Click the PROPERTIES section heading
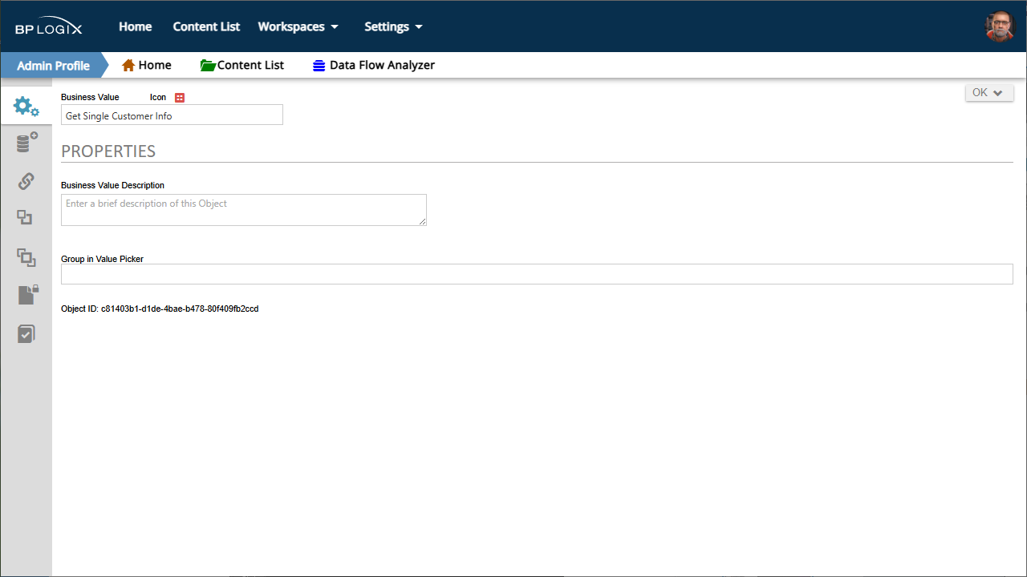The height and width of the screenshot is (577, 1027). click(x=108, y=151)
